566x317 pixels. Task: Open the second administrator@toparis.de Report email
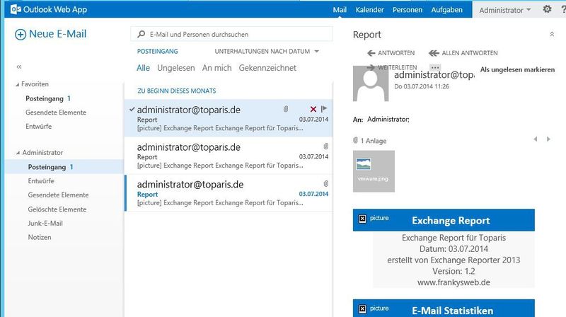tap(229, 156)
